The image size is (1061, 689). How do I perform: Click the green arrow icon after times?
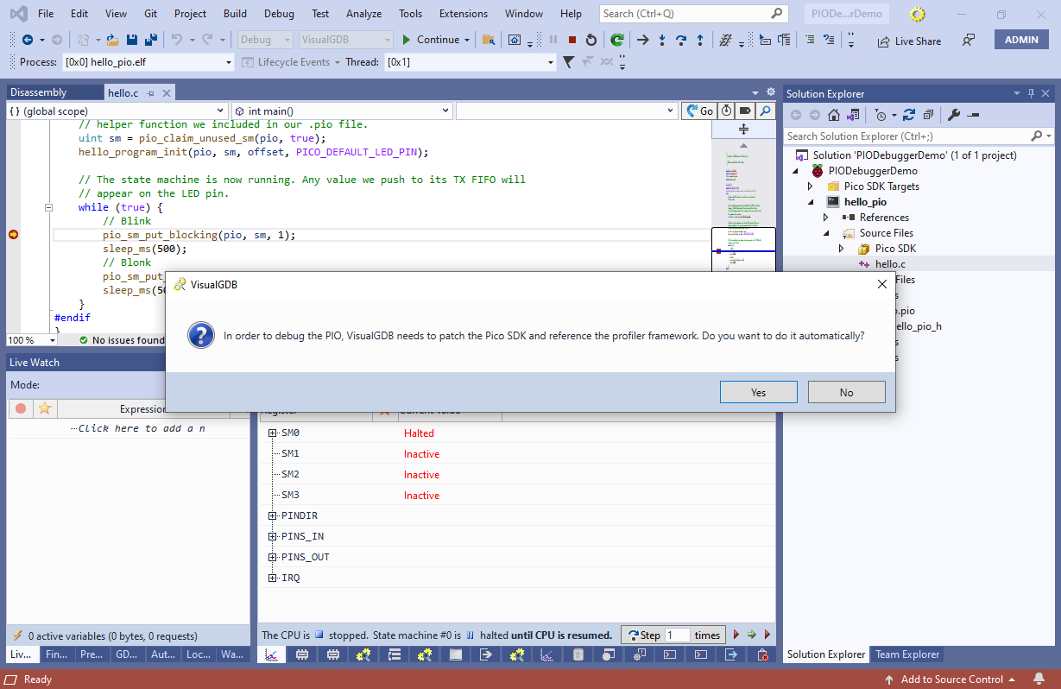(751, 635)
